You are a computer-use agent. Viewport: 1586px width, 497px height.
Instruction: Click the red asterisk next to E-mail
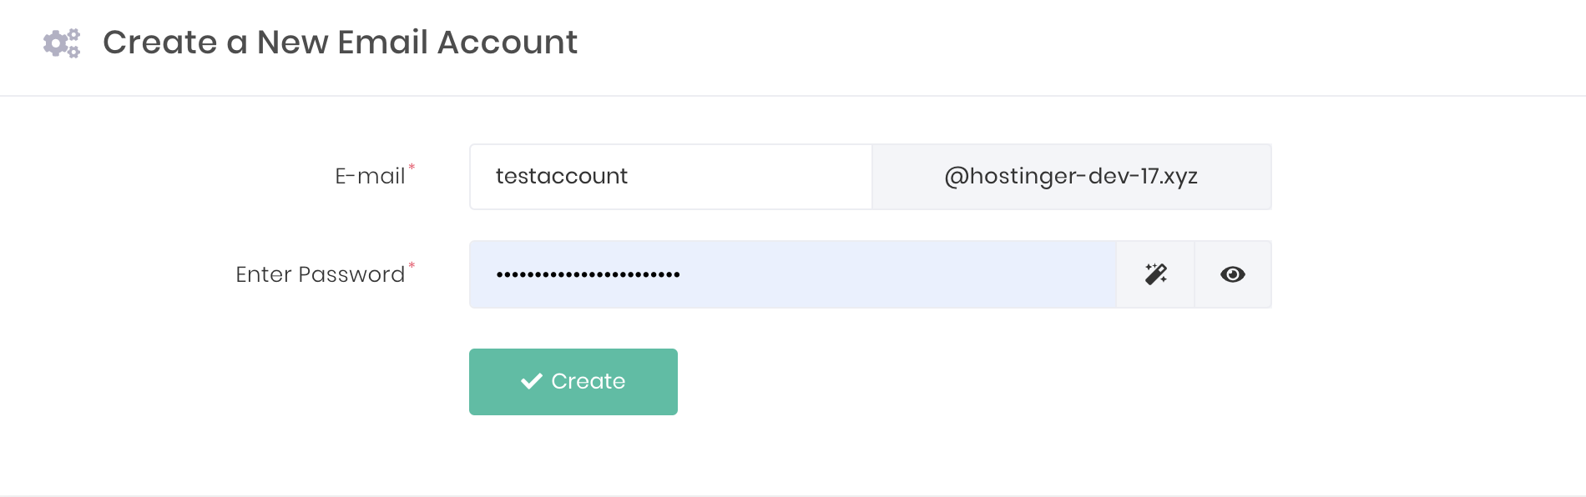pyautogui.click(x=412, y=168)
